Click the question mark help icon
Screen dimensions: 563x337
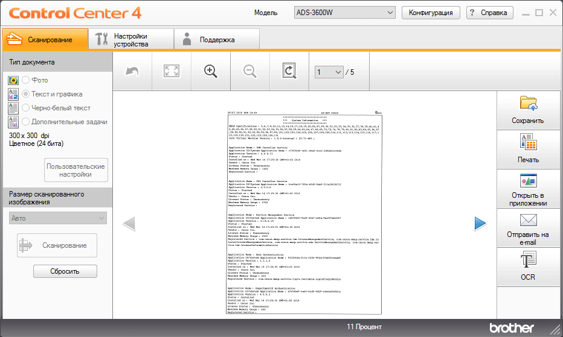tap(472, 13)
